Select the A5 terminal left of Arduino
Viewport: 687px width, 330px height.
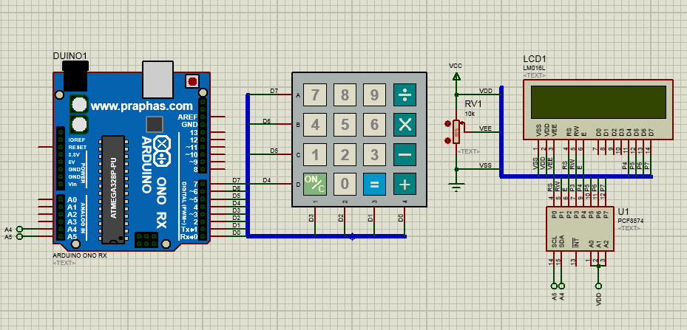pyautogui.click(x=18, y=236)
